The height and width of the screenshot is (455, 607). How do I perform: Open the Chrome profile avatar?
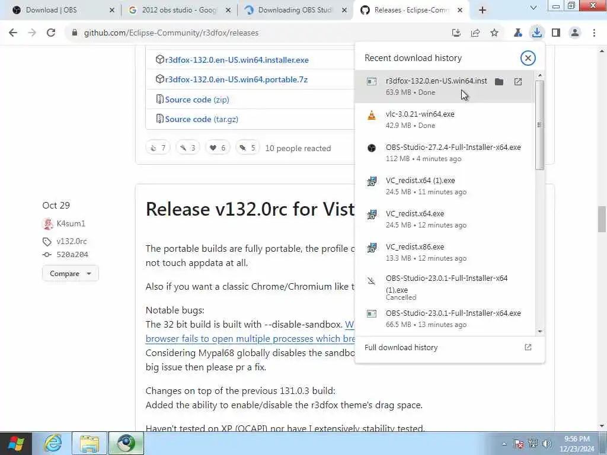[575, 33]
